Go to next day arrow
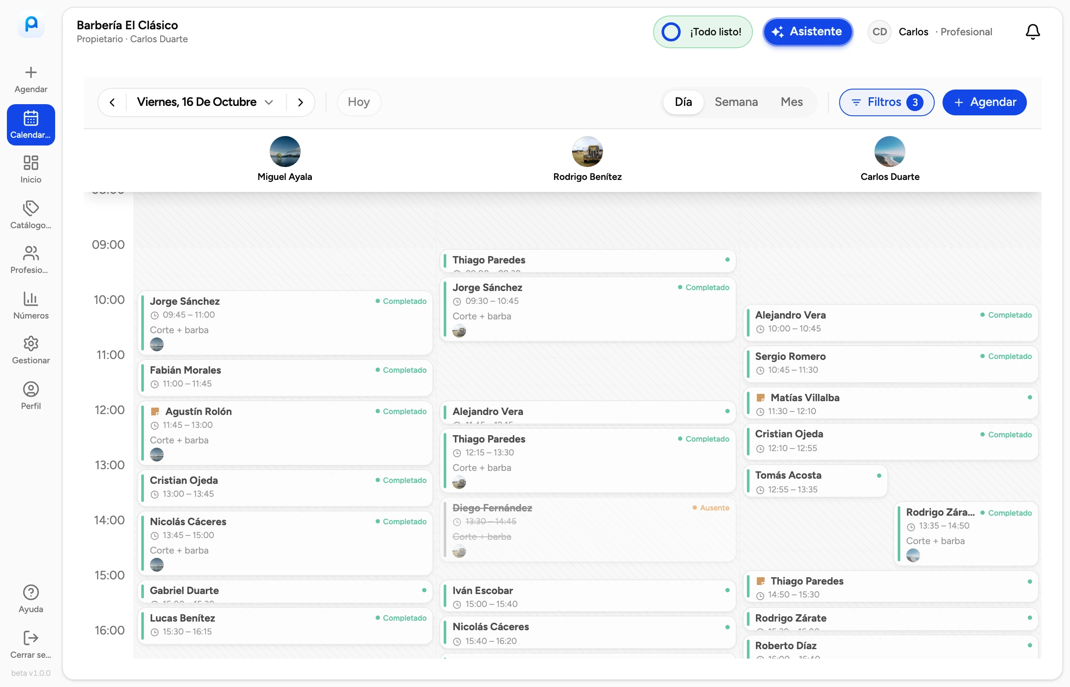Viewport: 1070px width, 687px height. (300, 102)
